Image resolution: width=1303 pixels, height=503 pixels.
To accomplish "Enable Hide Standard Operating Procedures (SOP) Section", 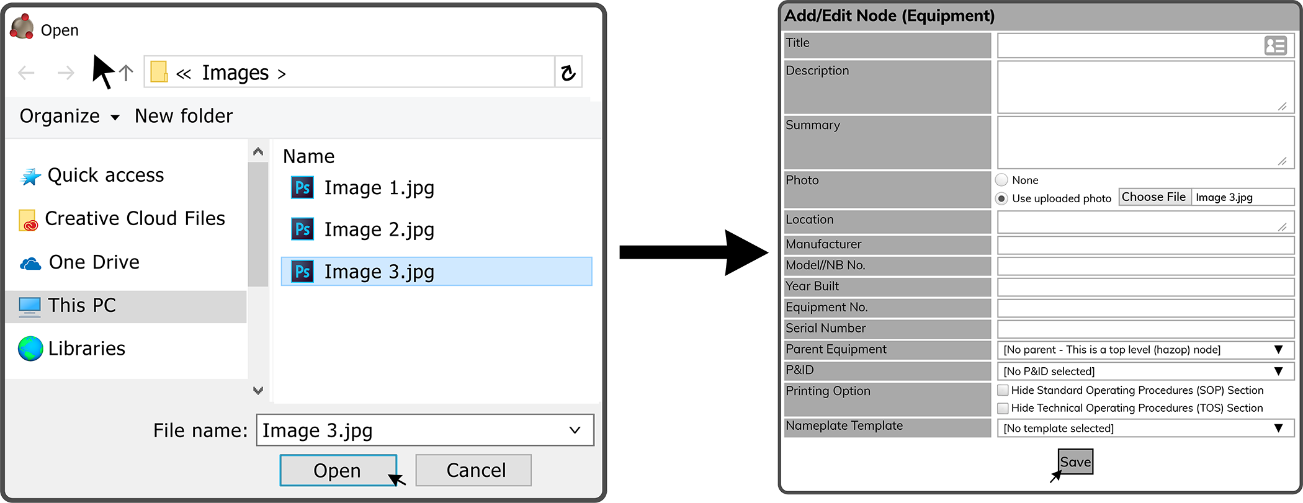I will [1003, 390].
